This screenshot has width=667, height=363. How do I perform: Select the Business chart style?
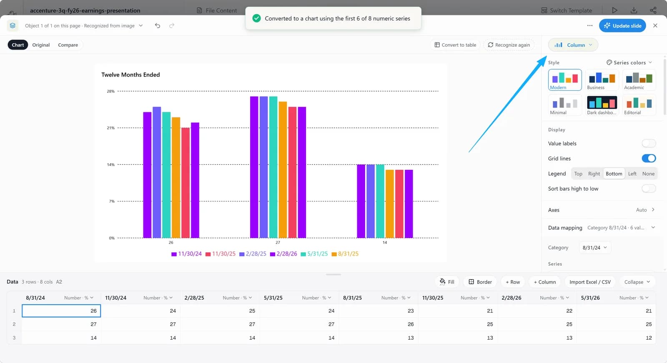pos(602,80)
